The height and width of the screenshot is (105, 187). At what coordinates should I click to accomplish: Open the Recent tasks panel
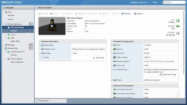51,101
